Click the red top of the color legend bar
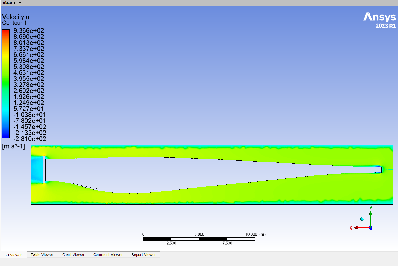Image resolution: width=398 pixels, height=266 pixels. point(6,32)
